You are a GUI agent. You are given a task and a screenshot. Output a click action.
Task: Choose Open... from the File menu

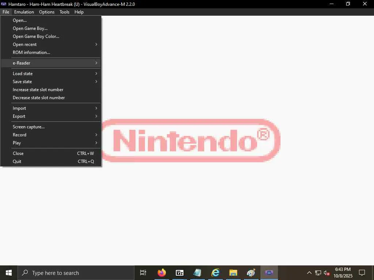(51, 20)
